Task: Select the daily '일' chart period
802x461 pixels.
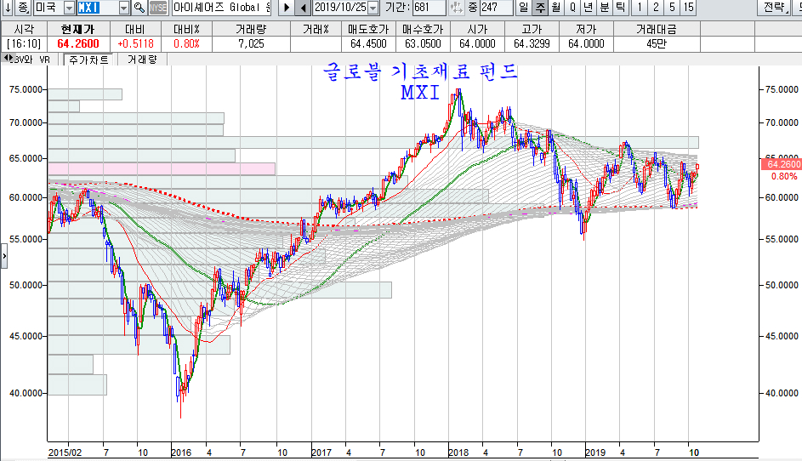Action: tap(522, 8)
